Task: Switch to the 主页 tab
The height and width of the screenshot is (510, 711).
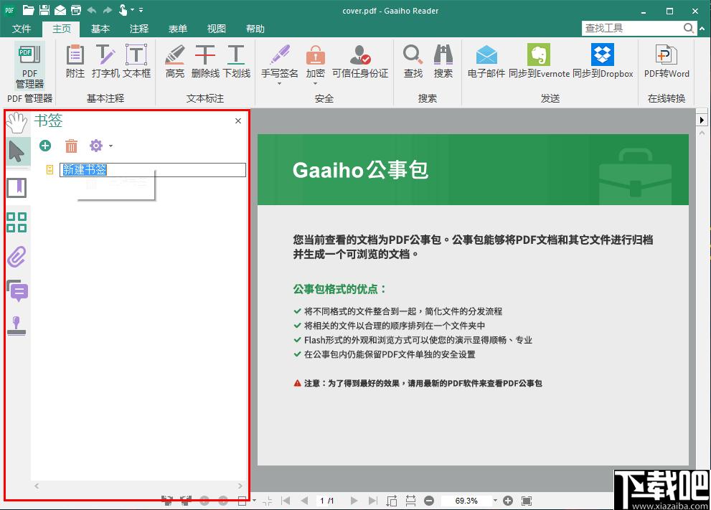Action: (x=61, y=29)
